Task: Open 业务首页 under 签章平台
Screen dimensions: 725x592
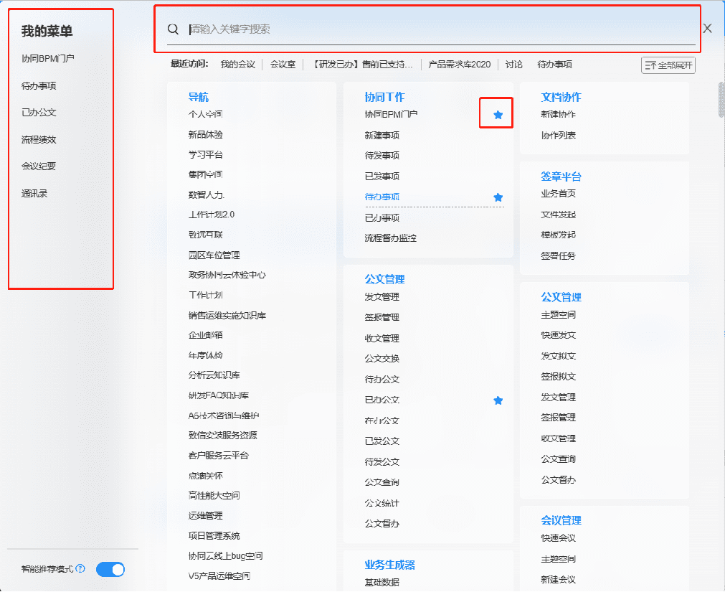Action: pos(559,194)
